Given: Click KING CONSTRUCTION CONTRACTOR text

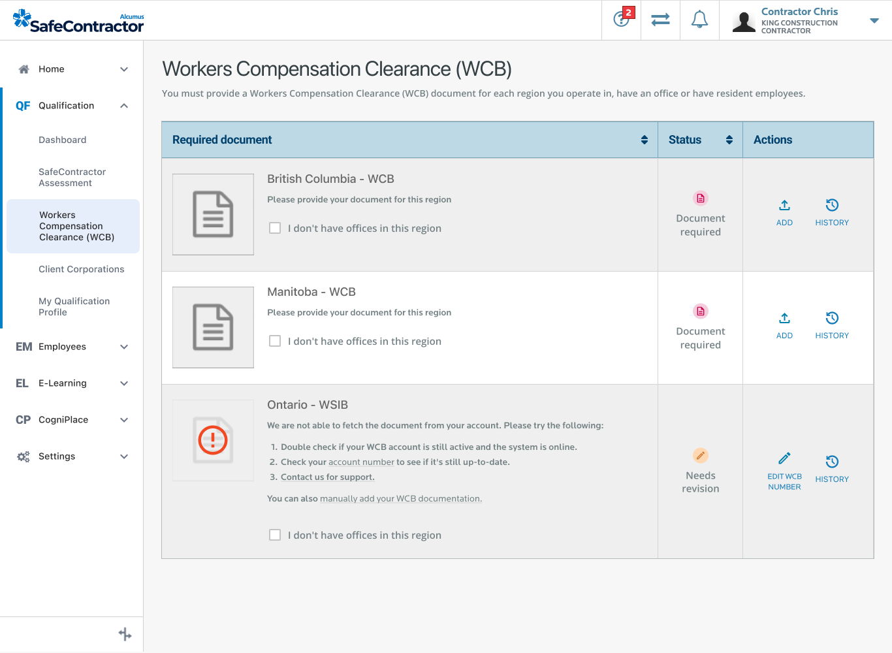Looking at the screenshot, I should pos(799,27).
